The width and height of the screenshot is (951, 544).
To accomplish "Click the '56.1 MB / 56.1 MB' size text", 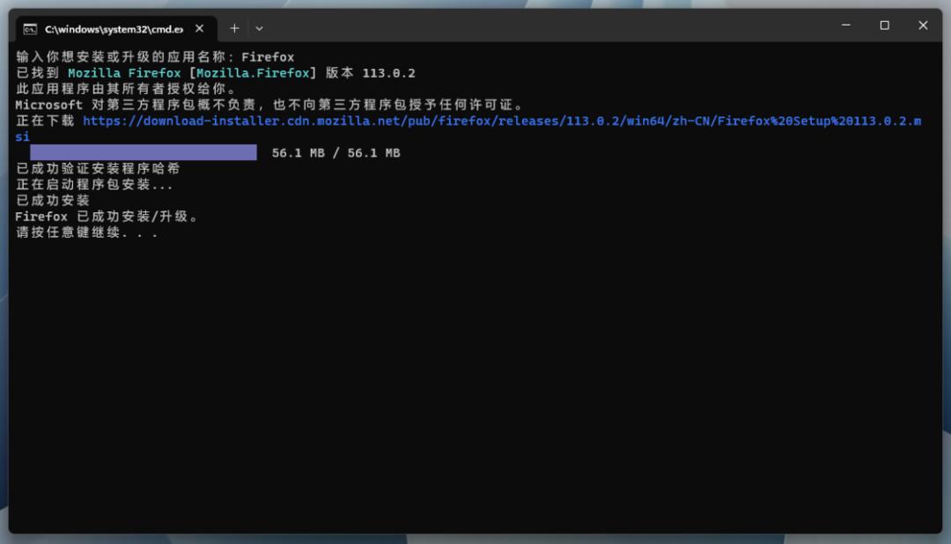I will coord(336,153).
